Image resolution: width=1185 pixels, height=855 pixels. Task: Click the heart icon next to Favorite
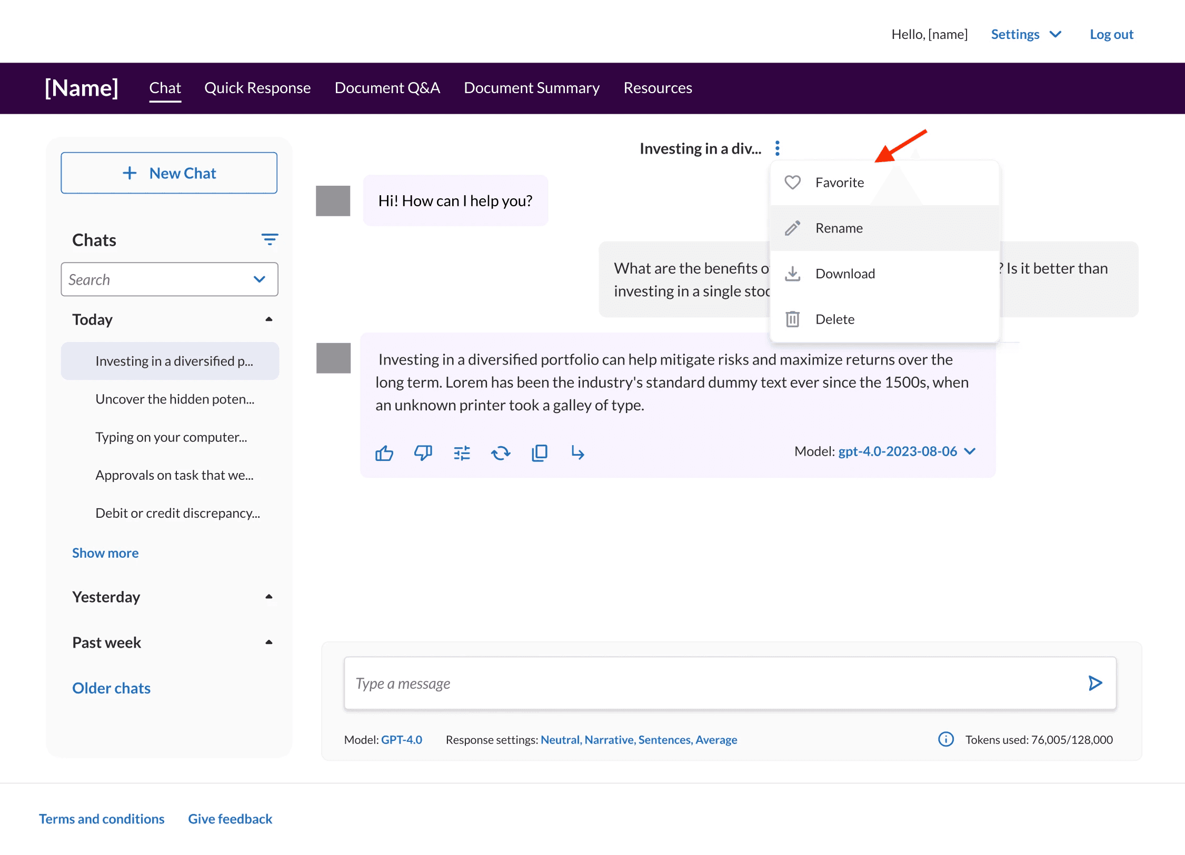point(792,183)
